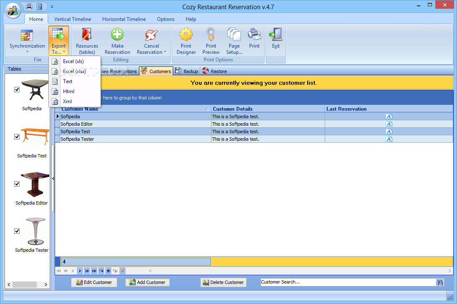Select the Softpedia Tester customer row
The height and width of the screenshot is (304, 457).
[x=254, y=139]
